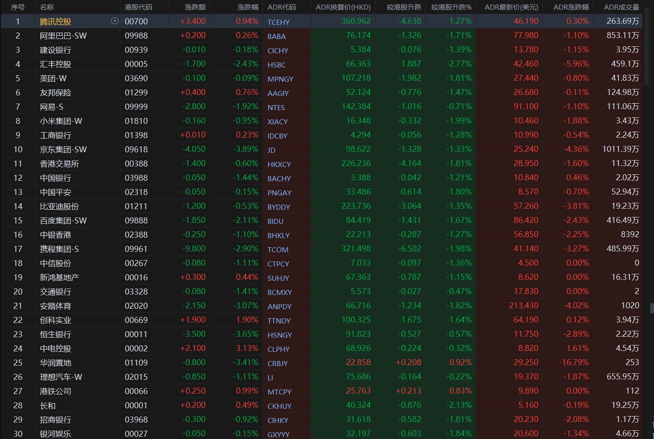Select the 阿里巴巴-SW stock name

(63, 36)
